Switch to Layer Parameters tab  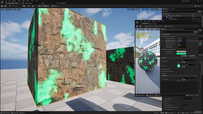click(x=179, y=29)
